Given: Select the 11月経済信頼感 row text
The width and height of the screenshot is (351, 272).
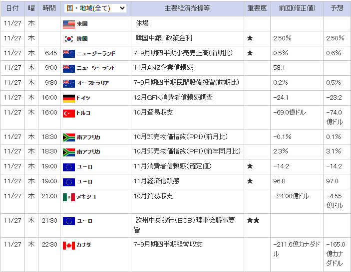Looking at the screenshot, I should [157, 181].
